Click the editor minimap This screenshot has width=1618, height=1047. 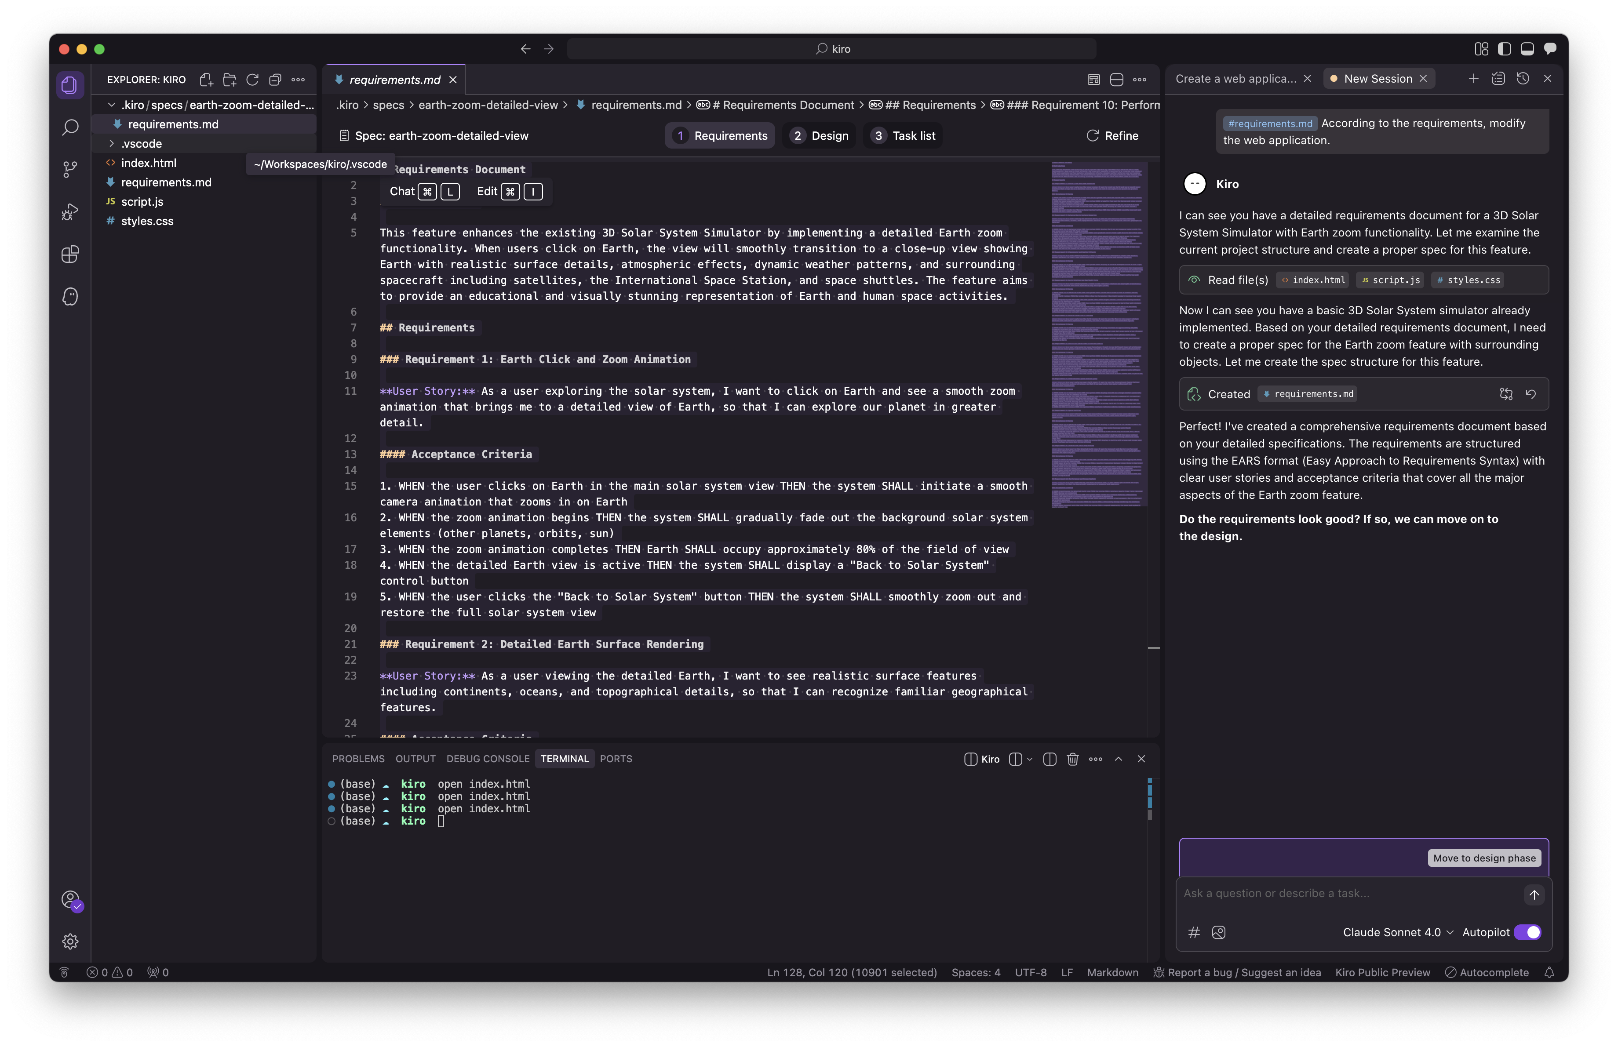1098,334
